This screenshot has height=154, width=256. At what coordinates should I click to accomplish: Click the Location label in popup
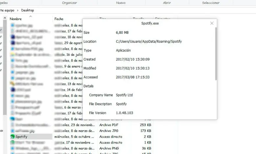90,41
